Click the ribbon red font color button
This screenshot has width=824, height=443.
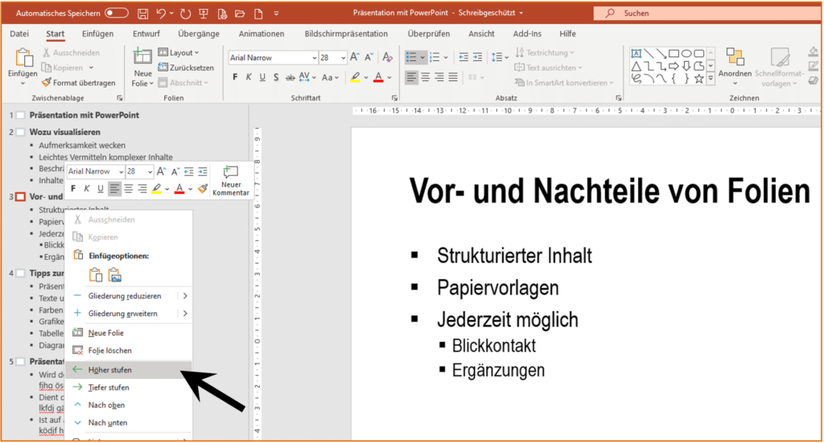[x=378, y=77]
